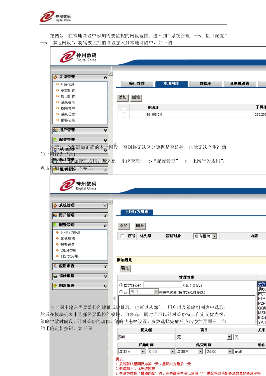Click the 系统管理 icon in second screenshot sidebar
Image resolution: width=266 pixels, height=376 pixels.
55,205
